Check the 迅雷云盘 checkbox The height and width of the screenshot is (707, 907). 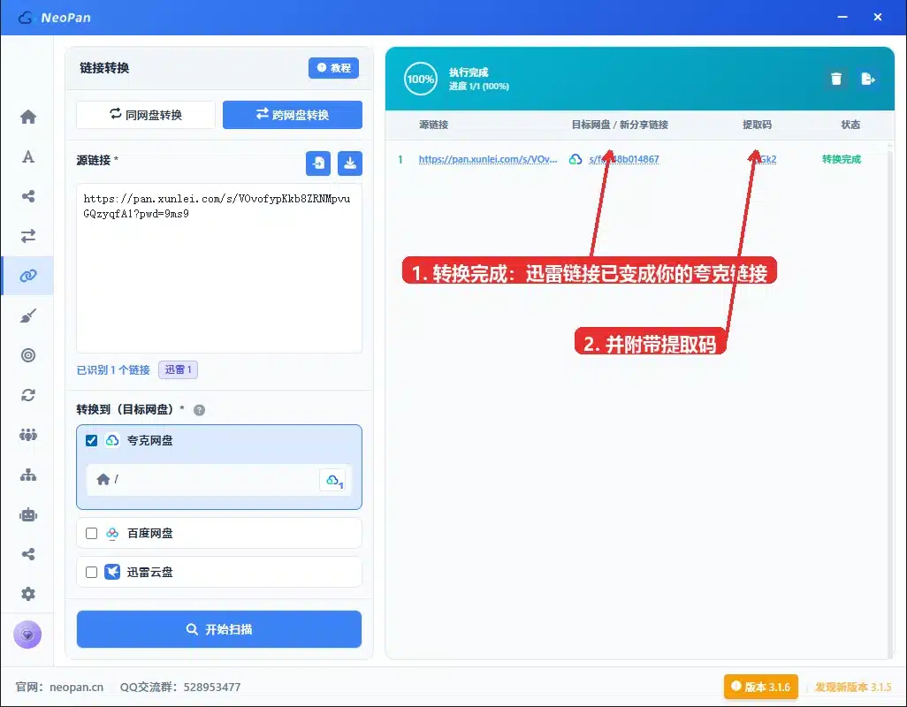(x=91, y=573)
